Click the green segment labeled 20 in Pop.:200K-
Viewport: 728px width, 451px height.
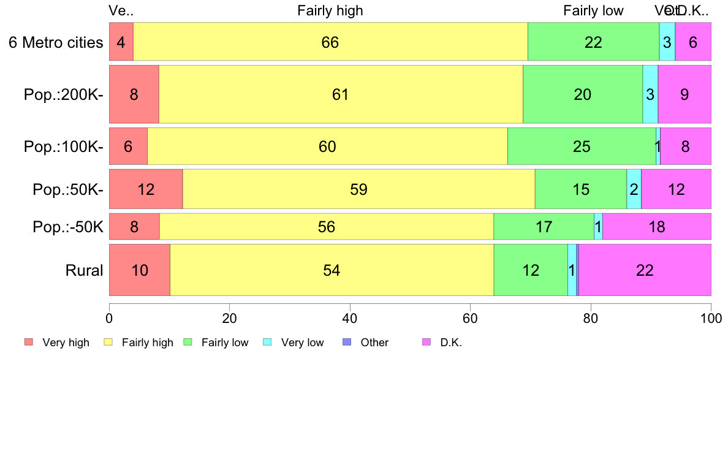click(x=583, y=94)
